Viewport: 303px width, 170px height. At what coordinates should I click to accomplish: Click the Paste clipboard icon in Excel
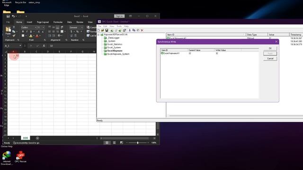click(x=8, y=29)
